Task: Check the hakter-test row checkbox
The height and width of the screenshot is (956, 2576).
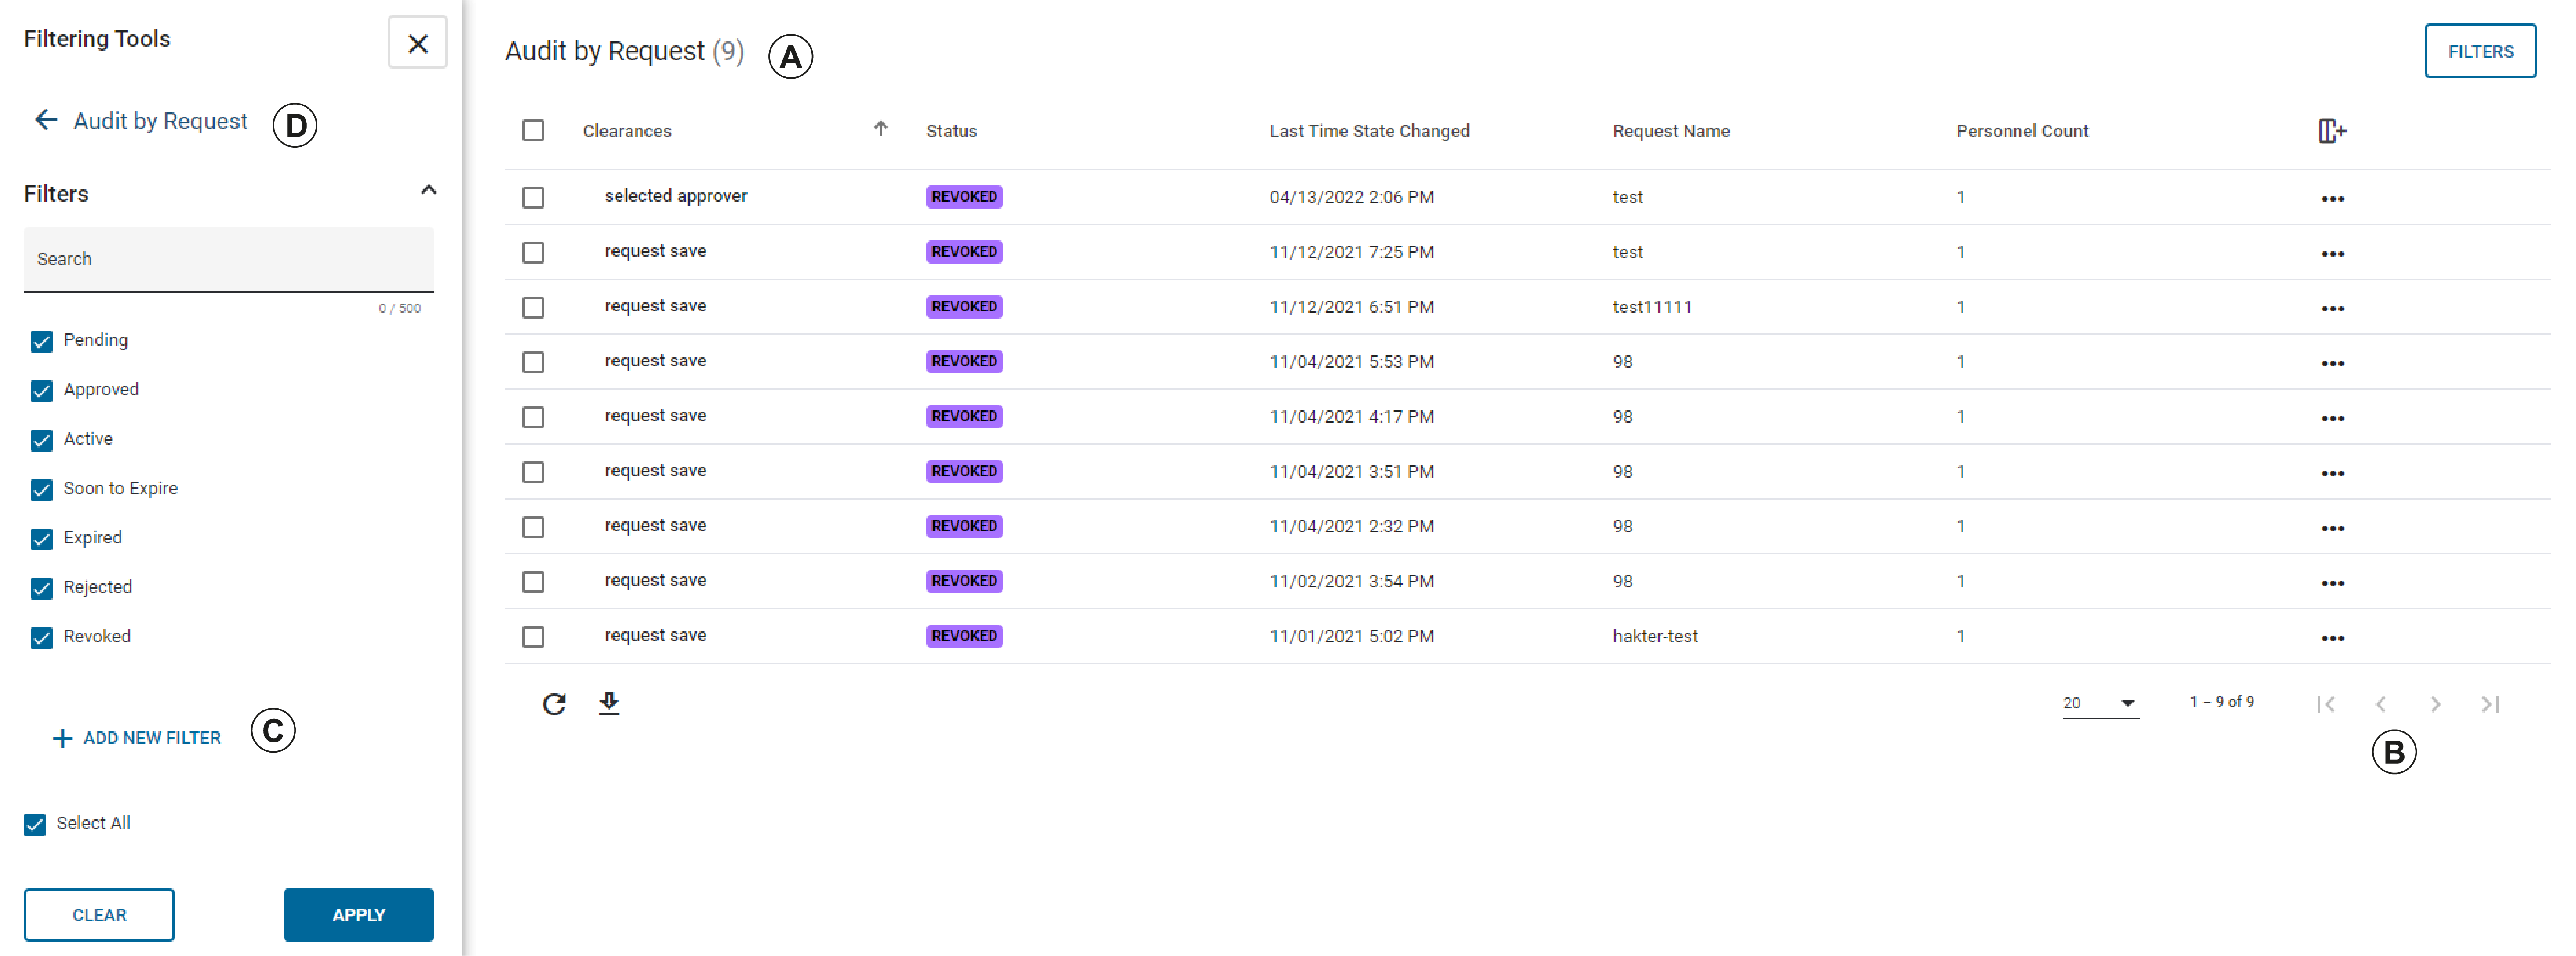Action: [x=533, y=637]
